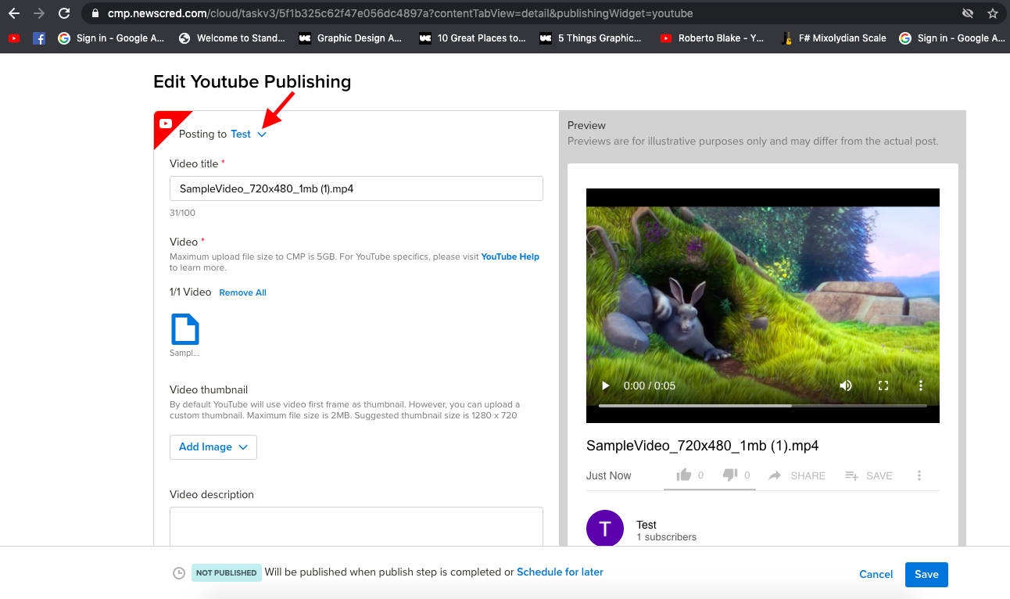This screenshot has height=599, width=1010.
Task: Open the second 'Sign in - Google A...' bookmark
Action: click(x=953, y=38)
